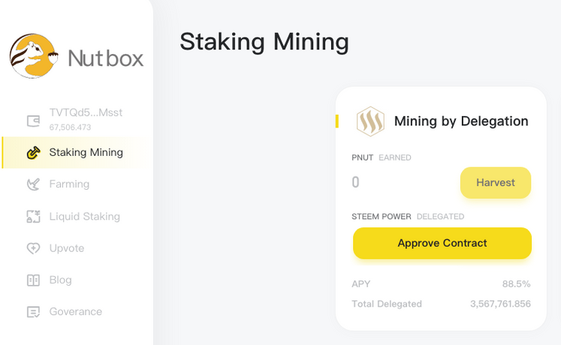This screenshot has height=345, width=561.
Task: Click the Goverance icon
Action: coord(33,312)
